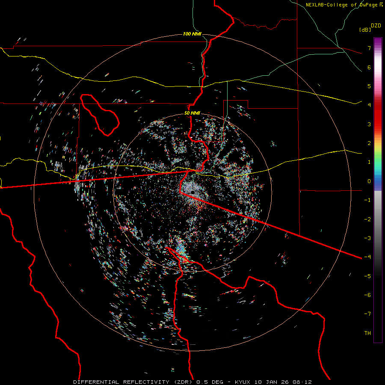Click the 0.5 DEG elevation text in caption
The width and height of the screenshot is (385, 385).
[210, 382]
